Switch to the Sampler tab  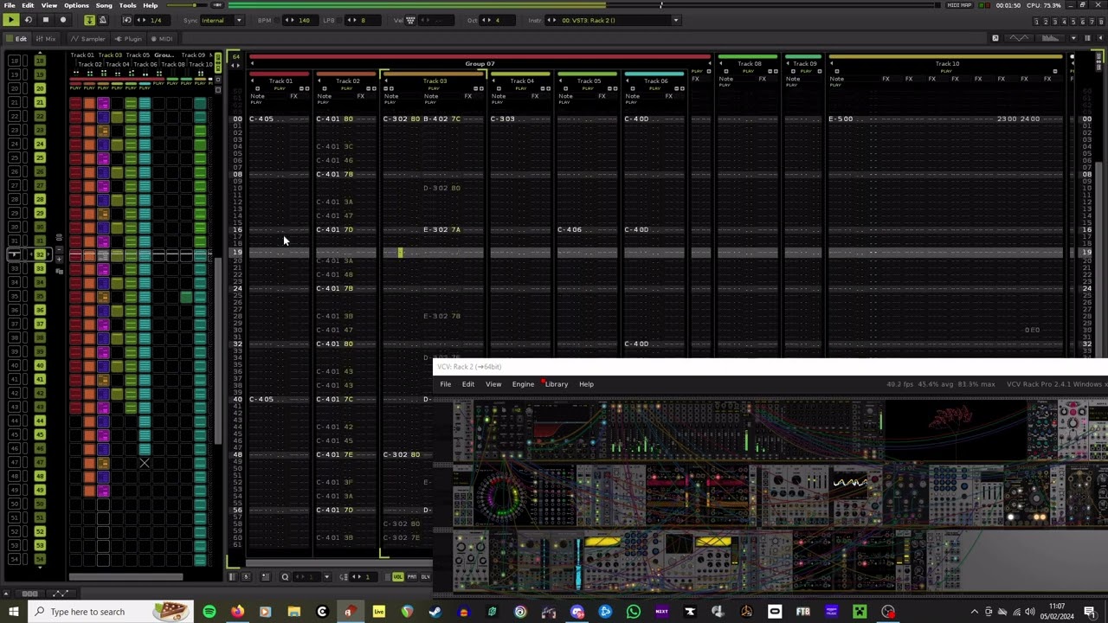point(87,38)
